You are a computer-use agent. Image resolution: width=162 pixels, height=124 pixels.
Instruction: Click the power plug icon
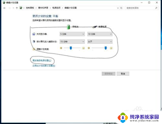pos(95,27)
